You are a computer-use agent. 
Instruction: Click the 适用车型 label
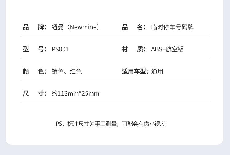coord(135,71)
